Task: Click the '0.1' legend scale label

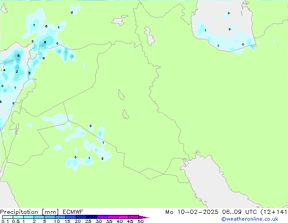Action: tap(5, 221)
